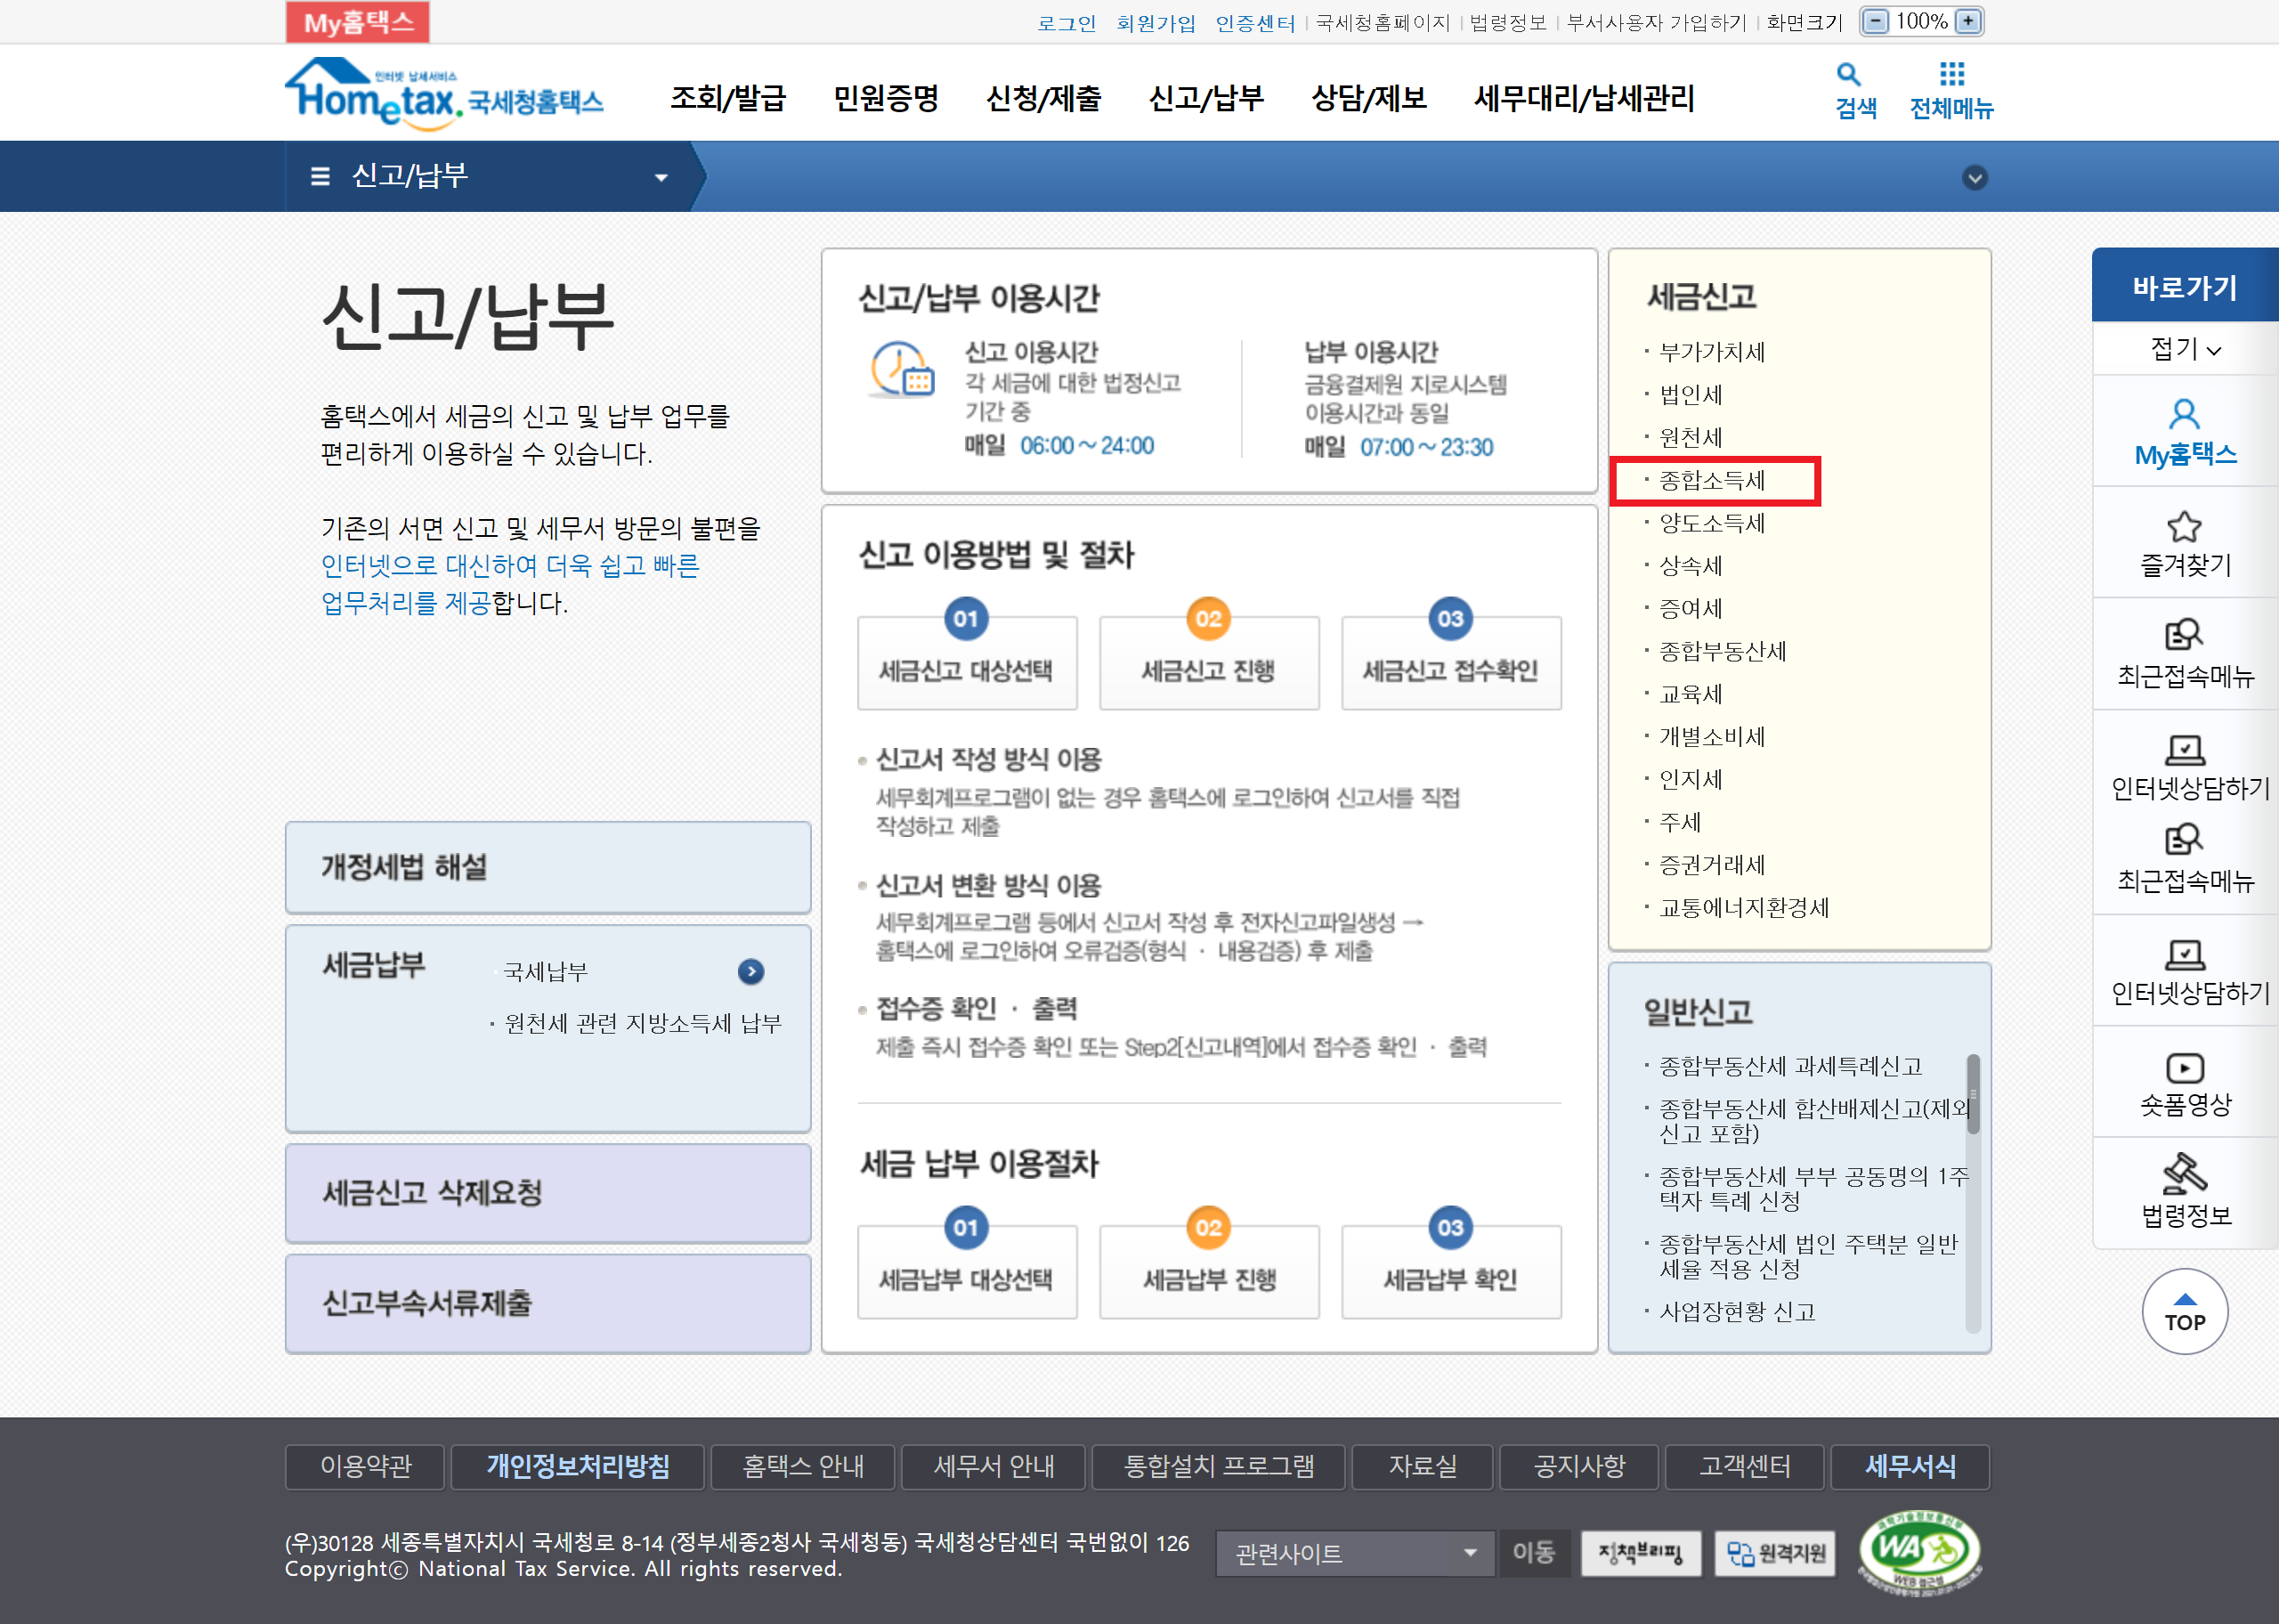
Task: Open My홈택스 person icon in sidebar
Action: (x=2184, y=415)
